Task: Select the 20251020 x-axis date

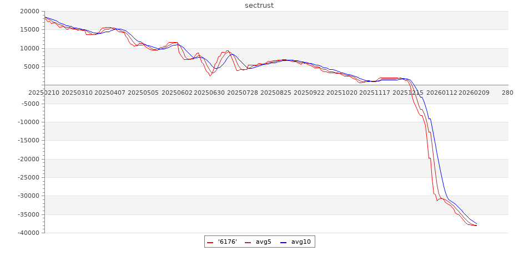Action: click(x=341, y=93)
